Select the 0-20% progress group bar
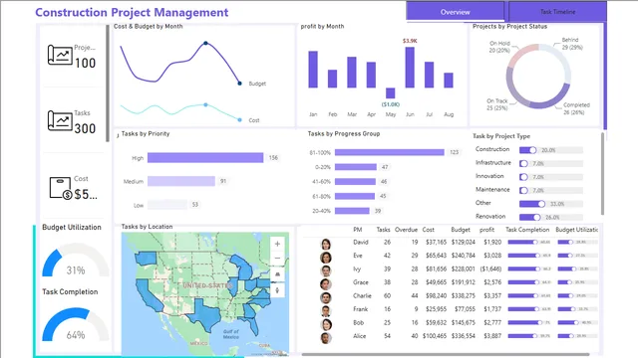Screen dimensions: 638x358 pyautogui.click(x=356, y=167)
